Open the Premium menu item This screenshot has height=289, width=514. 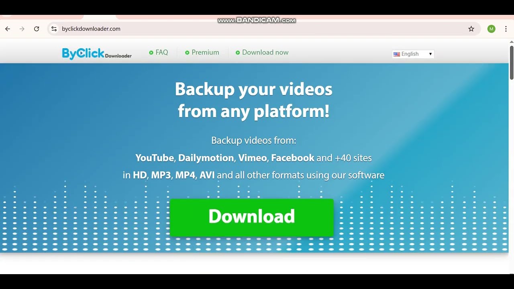tap(202, 53)
